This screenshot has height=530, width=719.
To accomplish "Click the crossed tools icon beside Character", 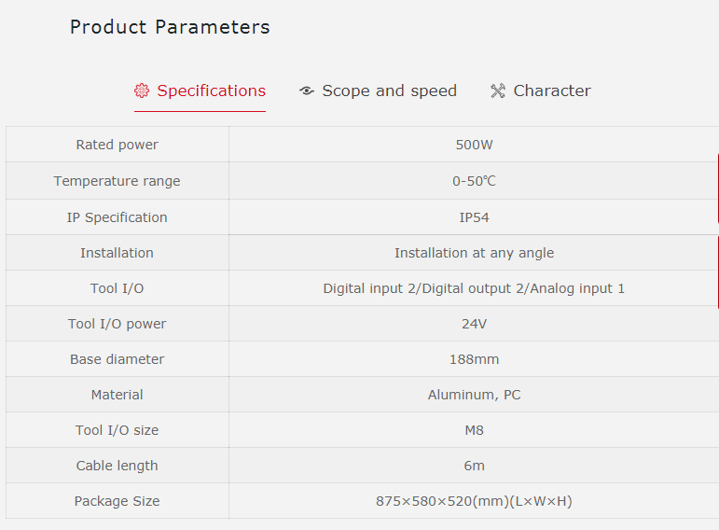I will (498, 91).
